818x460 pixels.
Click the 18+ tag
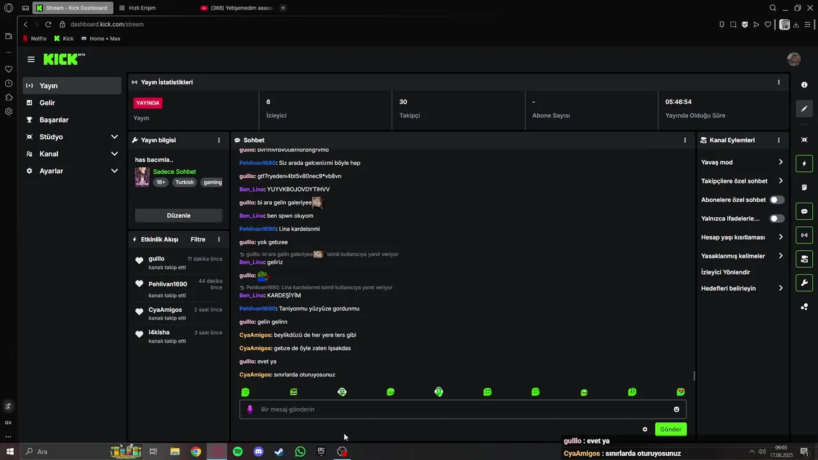161,182
